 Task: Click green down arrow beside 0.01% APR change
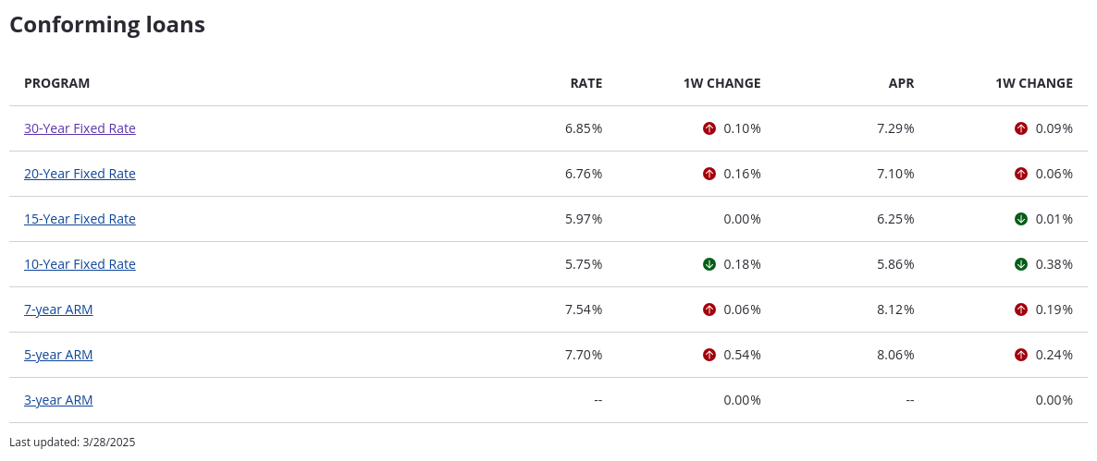(x=1021, y=219)
